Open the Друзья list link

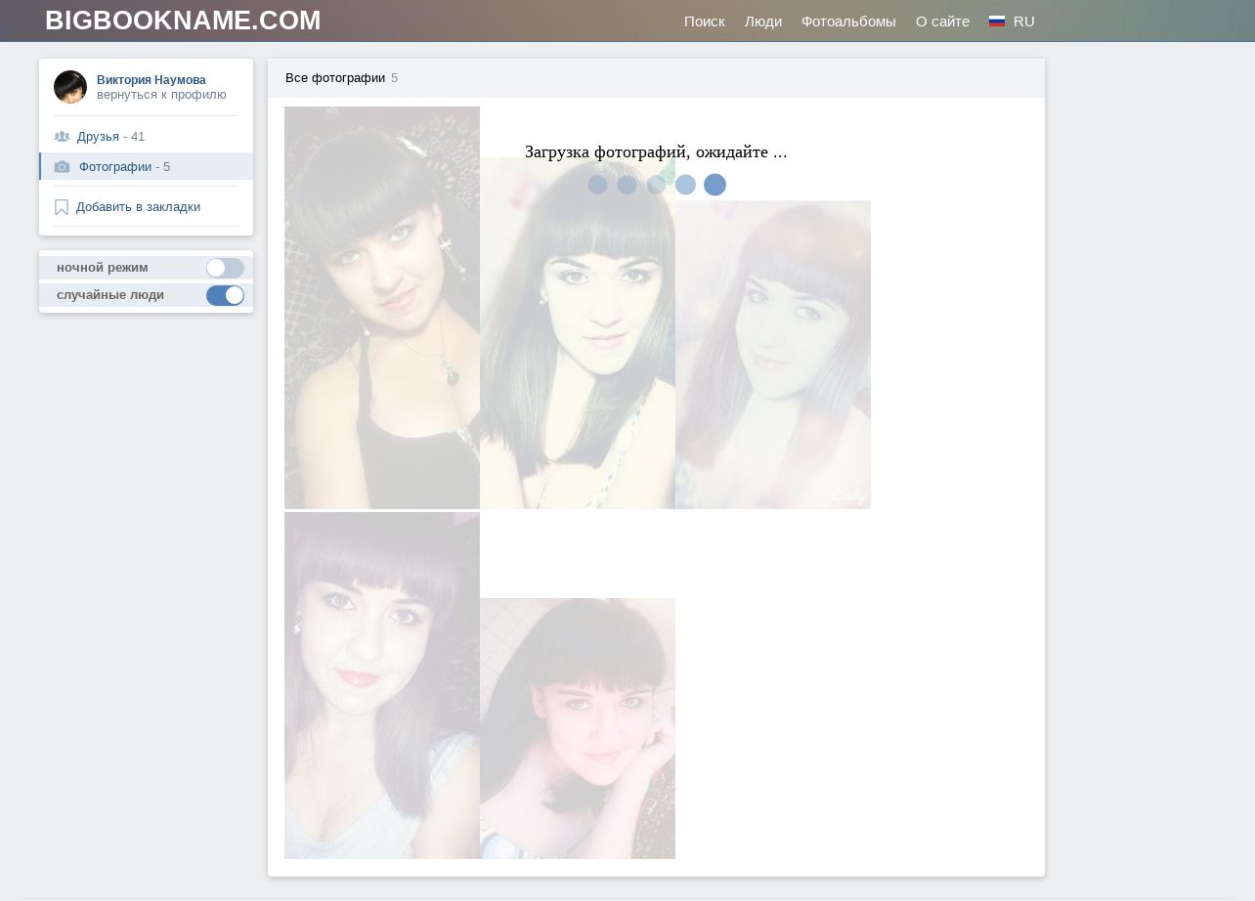tap(98, 137)
